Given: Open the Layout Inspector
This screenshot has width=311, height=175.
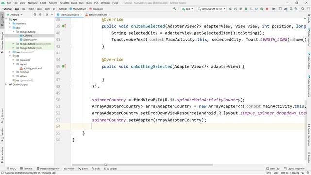Looking at the screenshot, I should click(x=294, y=169).
